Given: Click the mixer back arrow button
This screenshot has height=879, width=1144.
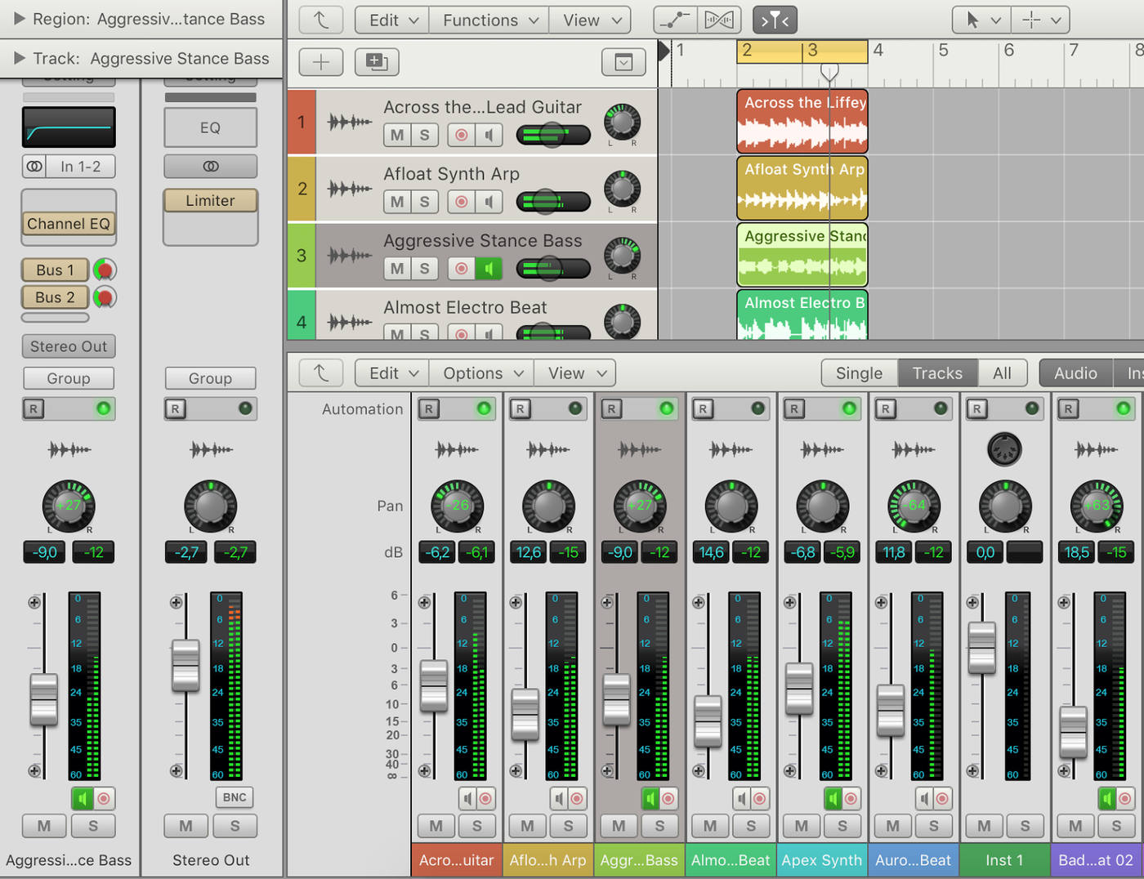Looking at the screenshot, I should [x=321, y=373].
